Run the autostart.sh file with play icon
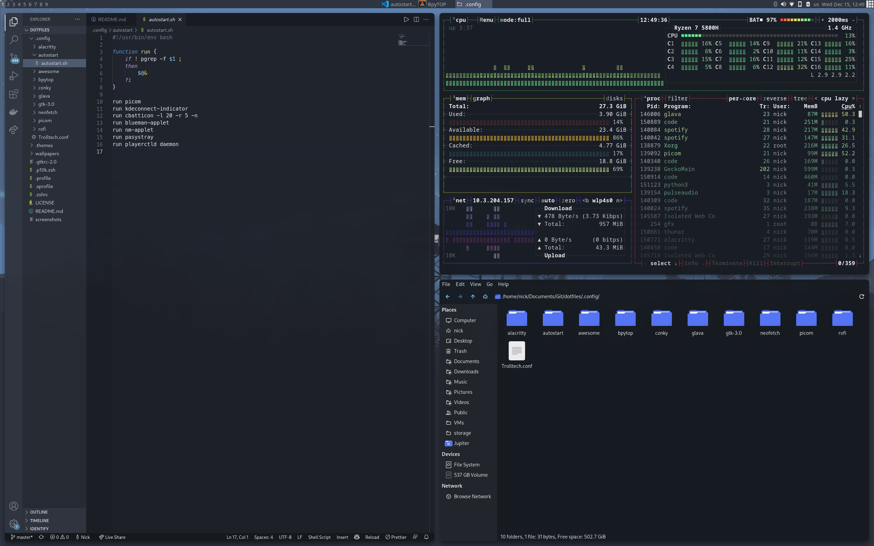The height and width of the screenshot is (546, 874). pos(406,19)
